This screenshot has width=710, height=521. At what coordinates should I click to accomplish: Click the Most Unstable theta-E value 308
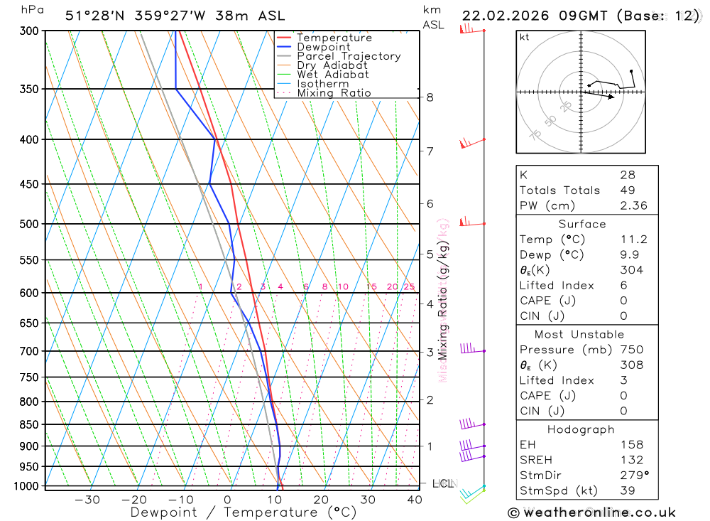[632, 365]
